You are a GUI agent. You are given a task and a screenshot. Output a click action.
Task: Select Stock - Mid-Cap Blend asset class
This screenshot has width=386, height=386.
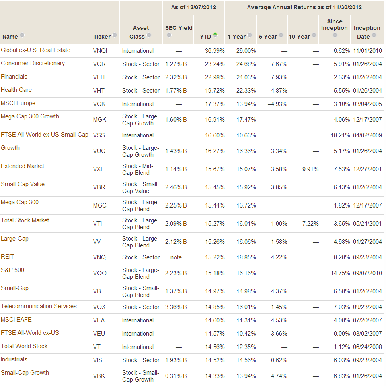coord(138,170)
